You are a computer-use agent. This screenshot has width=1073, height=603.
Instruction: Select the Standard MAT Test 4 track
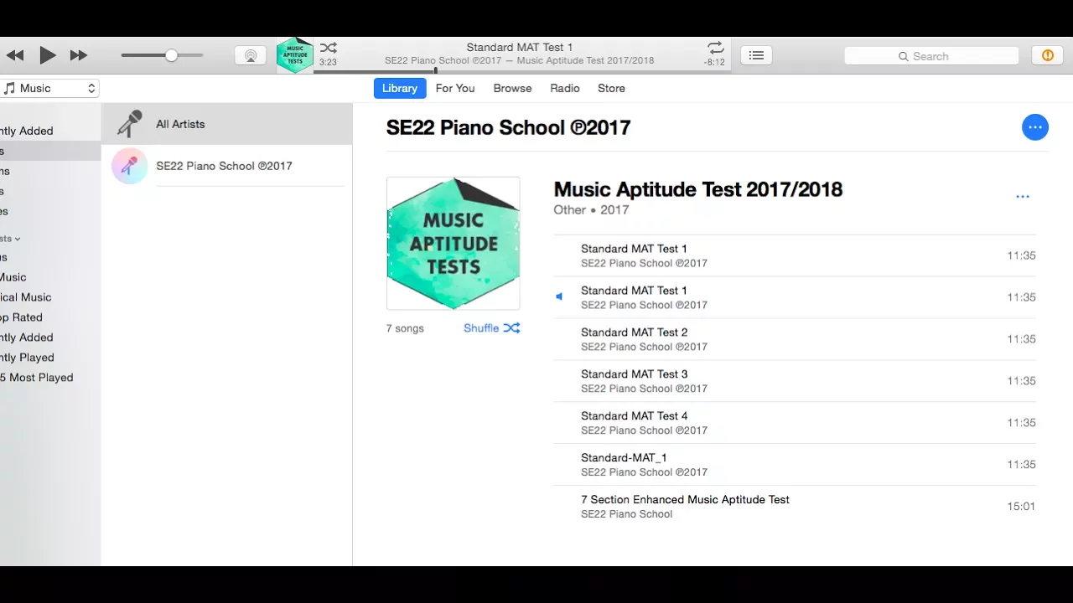point(795,423)
